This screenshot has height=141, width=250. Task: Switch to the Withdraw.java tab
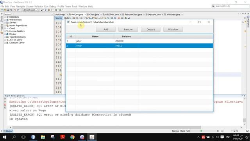pyautogui.click(x=173, y=14)
